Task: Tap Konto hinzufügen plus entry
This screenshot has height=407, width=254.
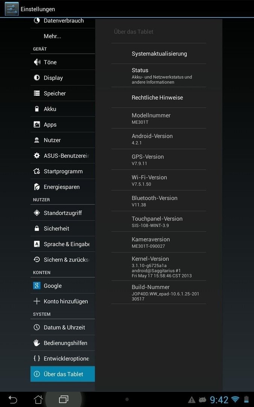Action: [62, 301]
